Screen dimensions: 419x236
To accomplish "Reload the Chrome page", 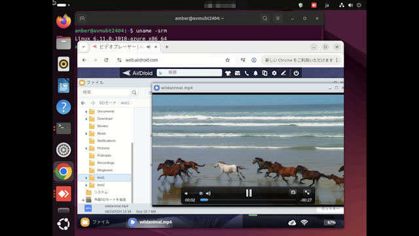I will pyautogui.click(x=106, y=60).
